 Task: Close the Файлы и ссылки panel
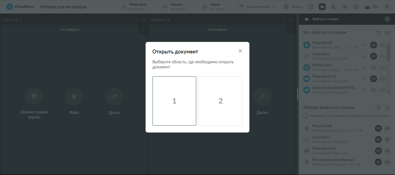coord(387,19)
